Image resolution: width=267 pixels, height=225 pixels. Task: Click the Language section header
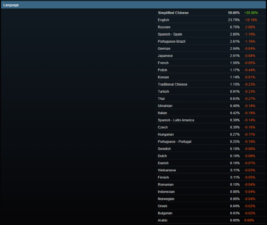tap(133, 5)
